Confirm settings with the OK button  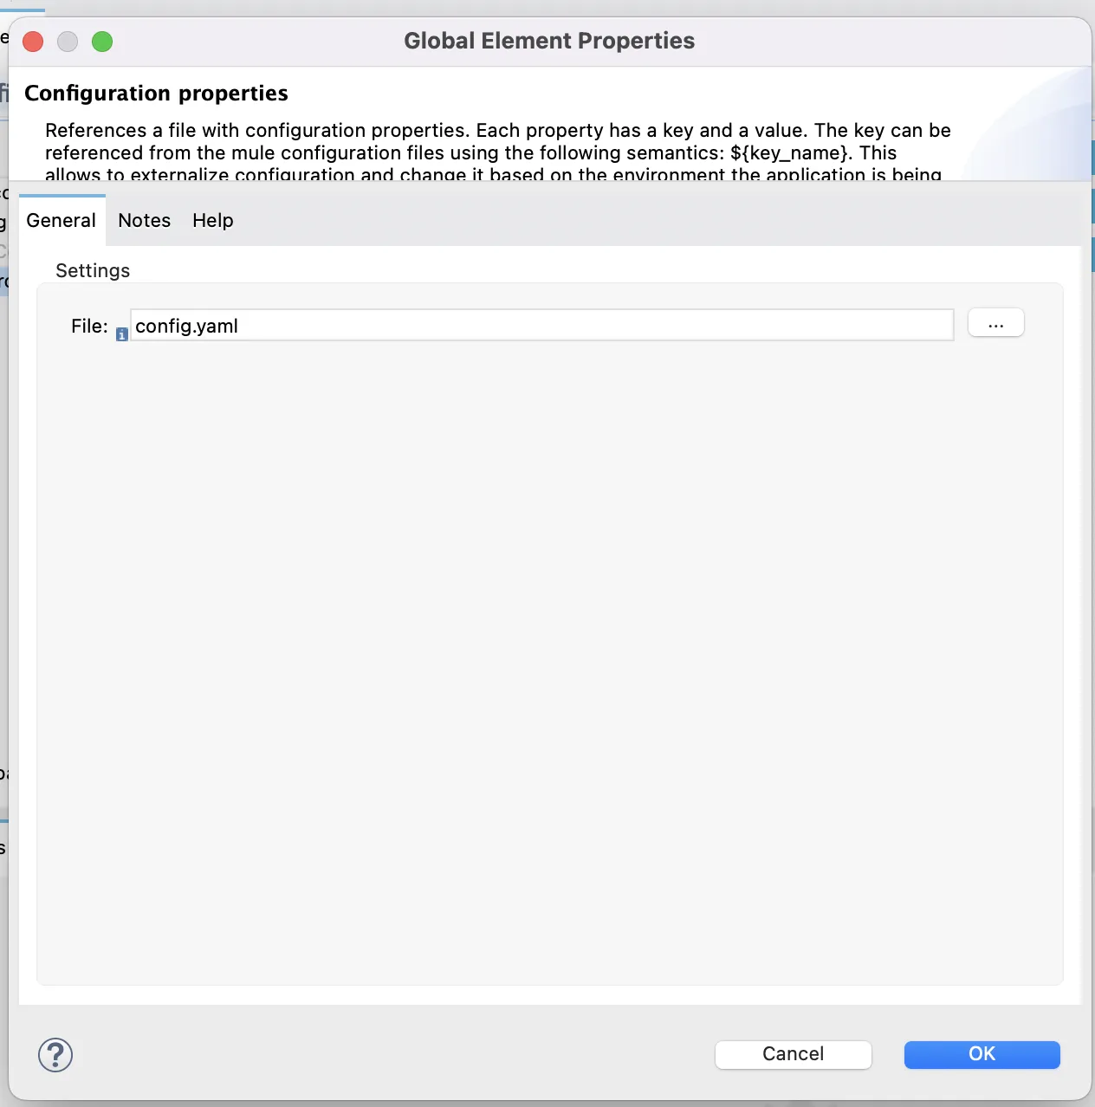point(982,1054)
